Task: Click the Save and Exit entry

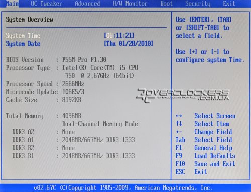Action: click(215, 164)
